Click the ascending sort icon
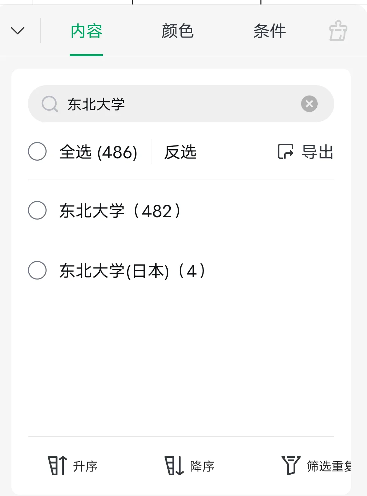Image resolution: width=367 pixels, height=496 pixels. [x=57, y=466]
